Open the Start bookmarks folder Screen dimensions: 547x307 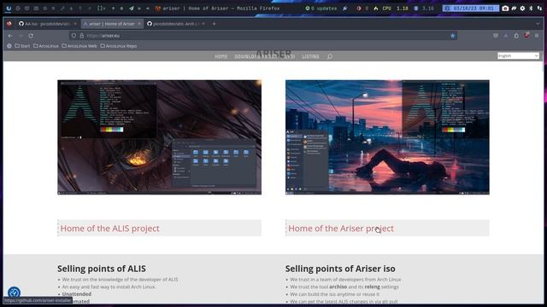coord(22,45)
